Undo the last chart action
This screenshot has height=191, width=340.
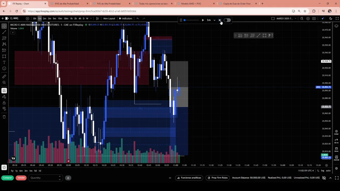coord(138,19)
